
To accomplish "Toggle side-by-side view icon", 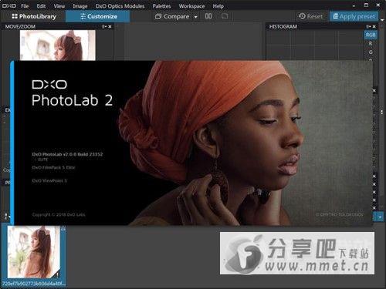I will [x=208, y=16].
